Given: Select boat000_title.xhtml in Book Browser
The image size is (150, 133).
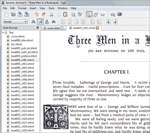Looking at the screenshot, I should pos(22,40).
